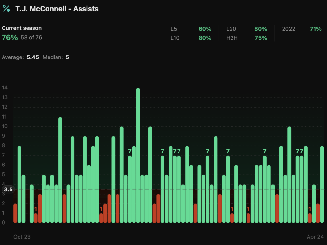Select the tallest 14-assist green bar

coord(138,156)
